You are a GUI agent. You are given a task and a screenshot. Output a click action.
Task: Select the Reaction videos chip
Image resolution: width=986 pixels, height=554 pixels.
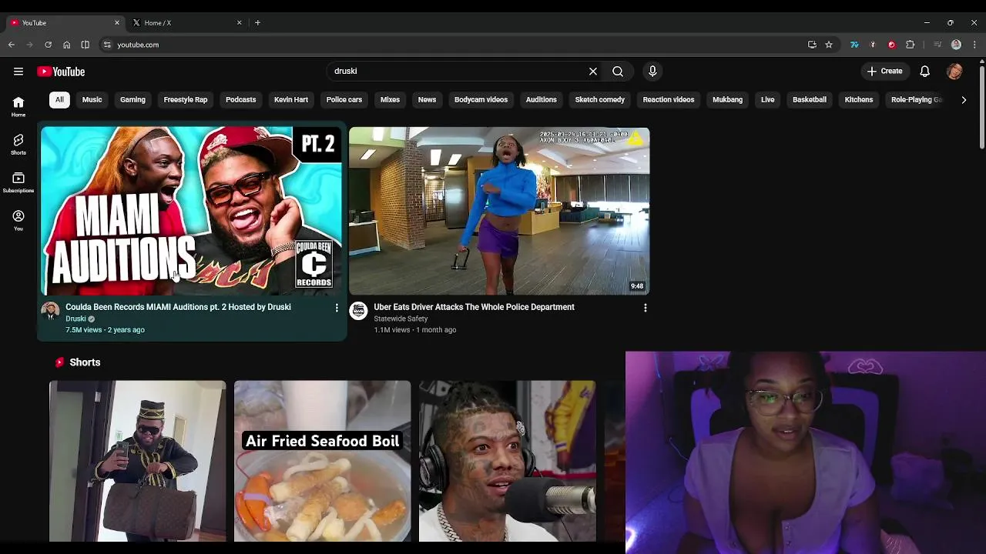click(x=669, y=100)
